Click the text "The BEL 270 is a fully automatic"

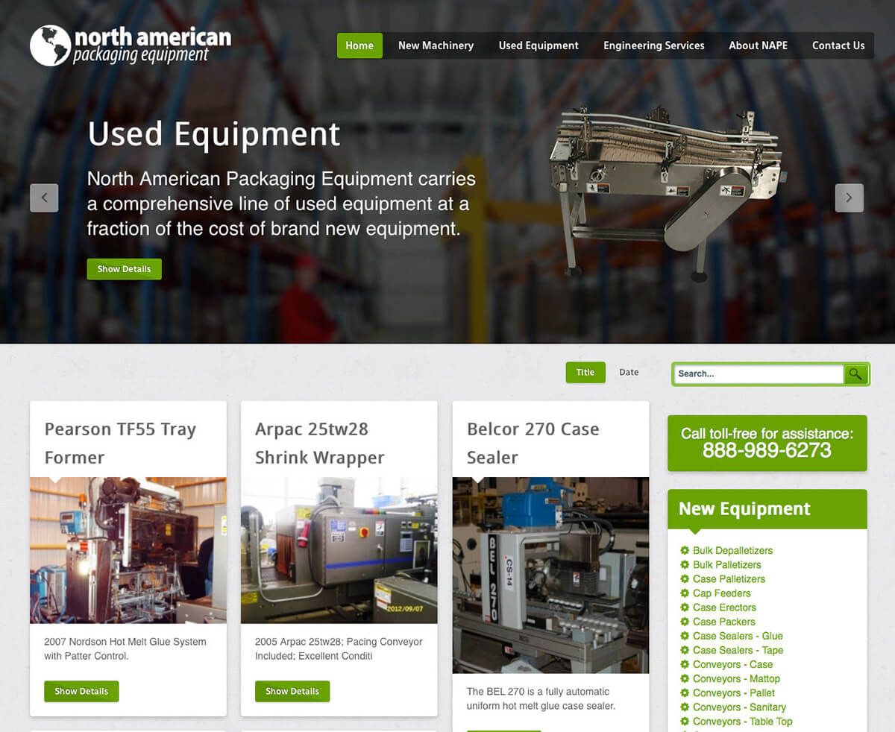pyautogui.click(x=538, y=691)
